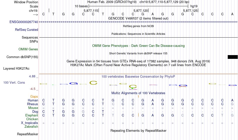Screen dimensions: 238x140
Task: Open RefSeq Curated track settings
Action: (x=27, y=30)
